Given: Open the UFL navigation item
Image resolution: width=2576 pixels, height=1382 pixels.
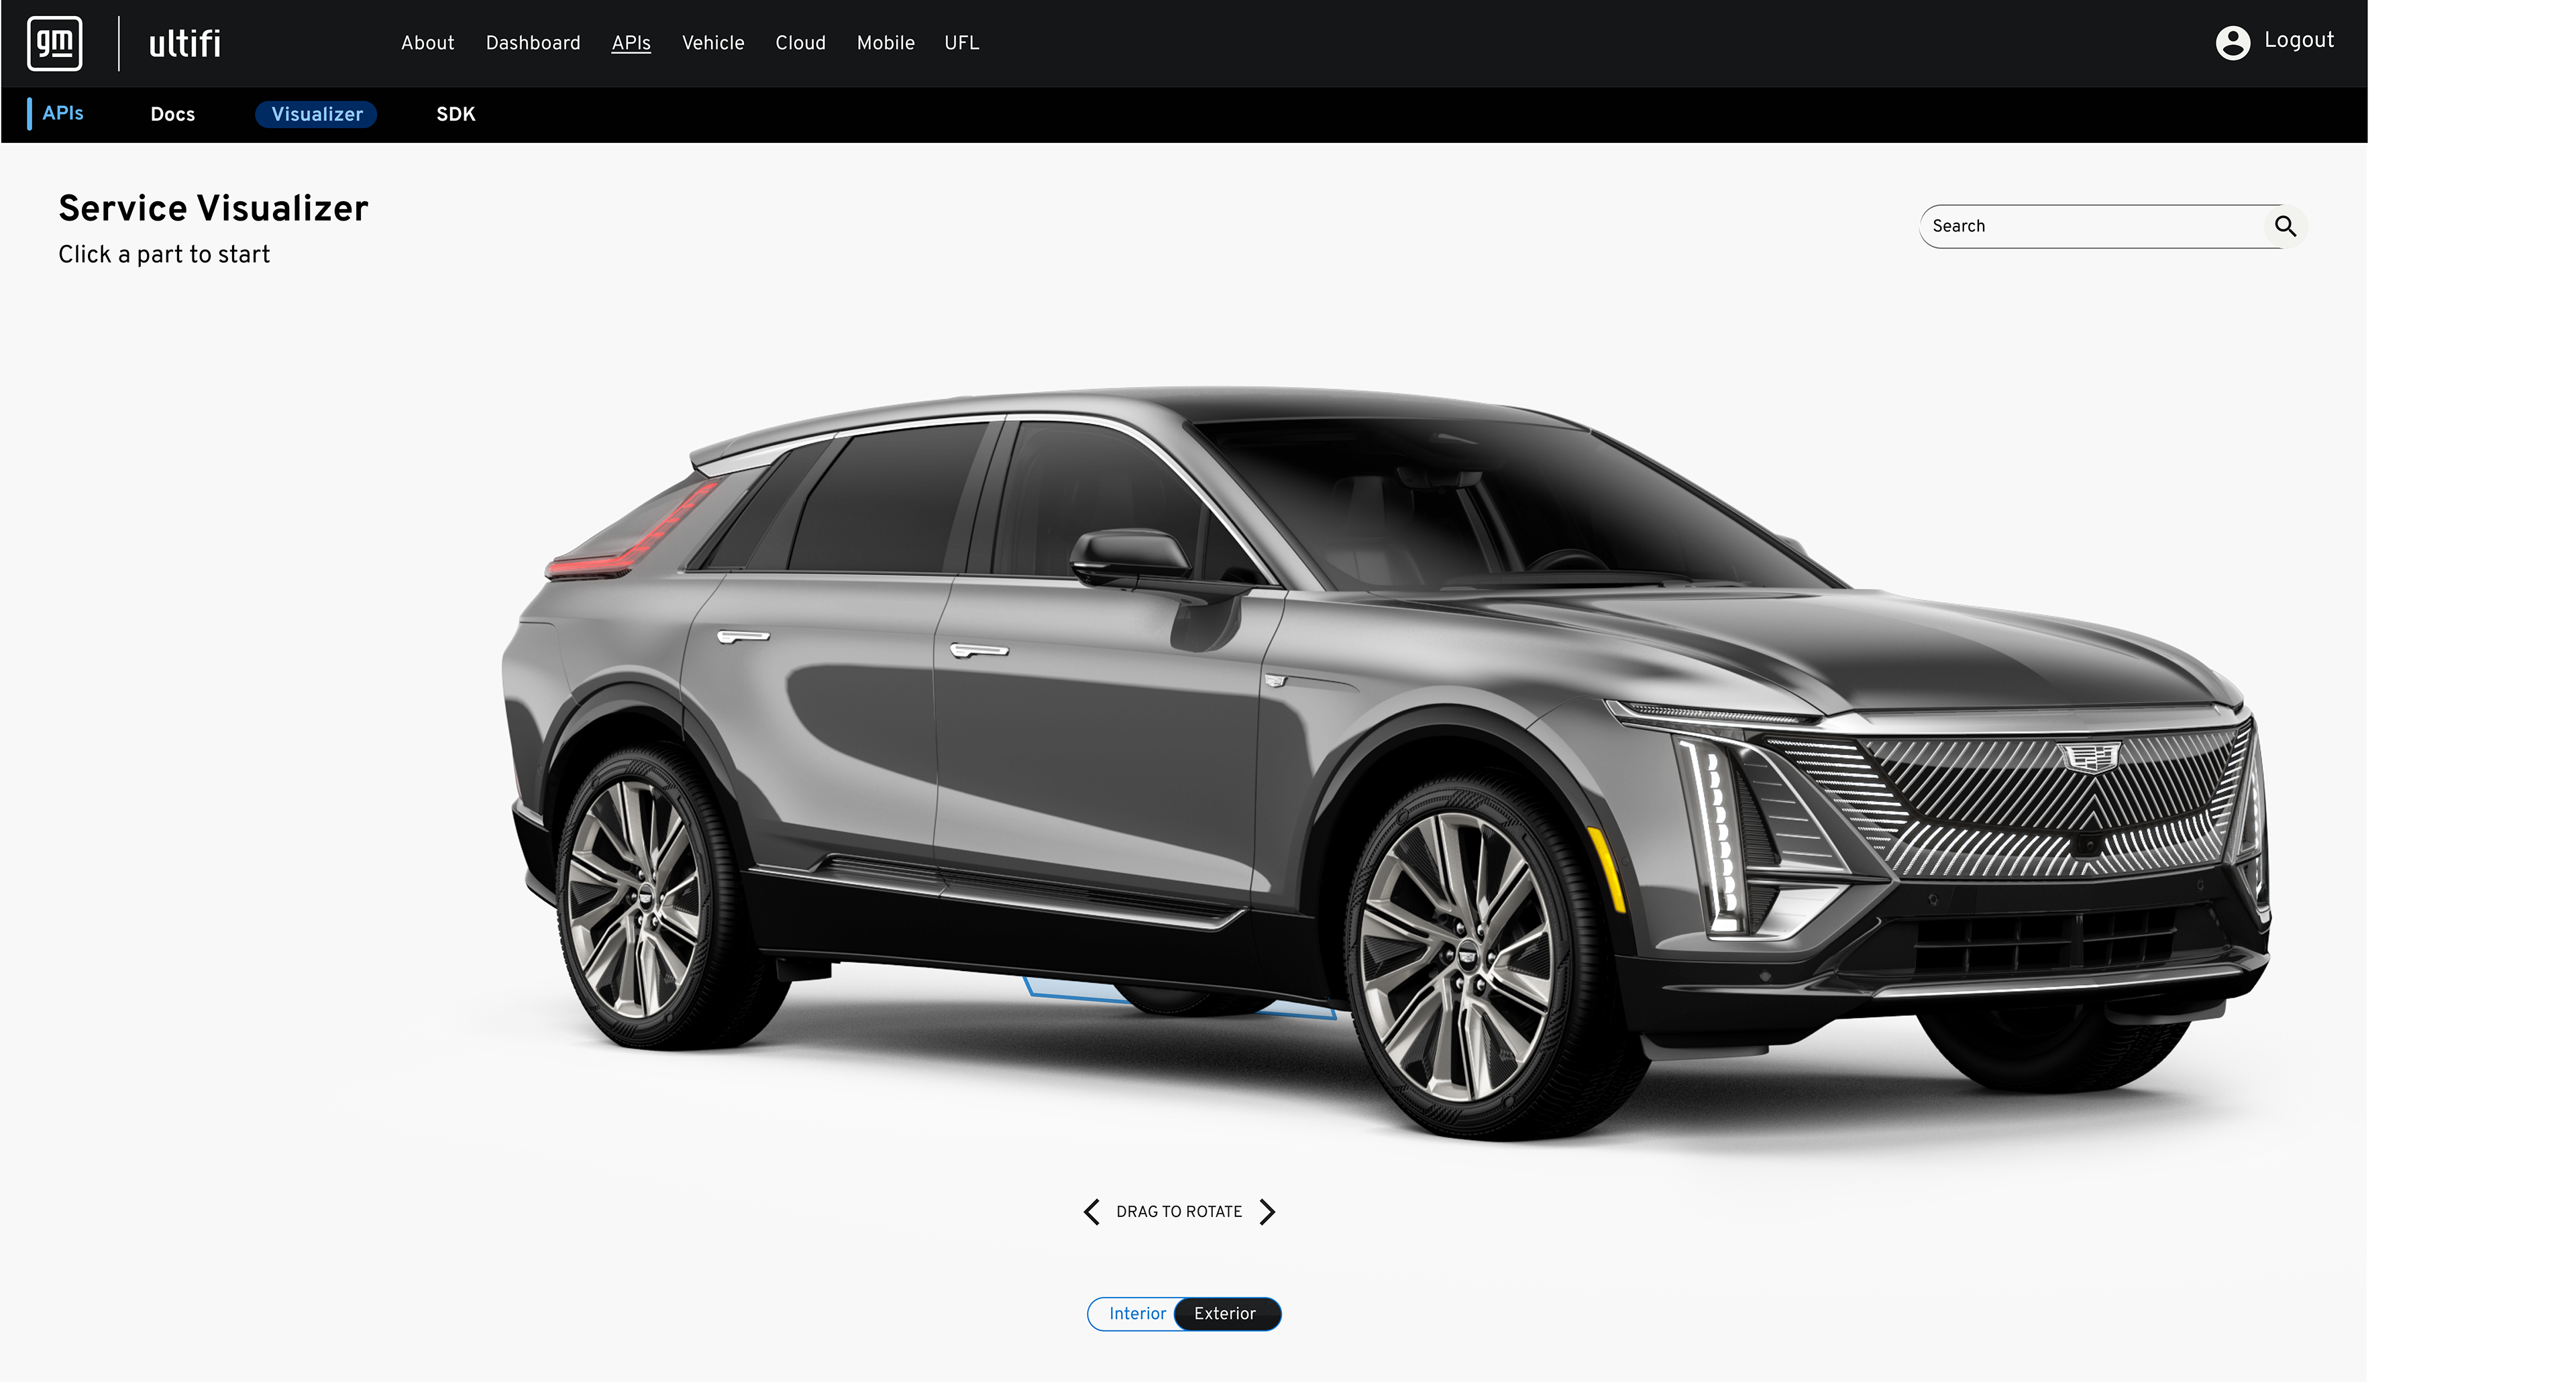Looking at the screenshot, I should click(x=961, y=43).
